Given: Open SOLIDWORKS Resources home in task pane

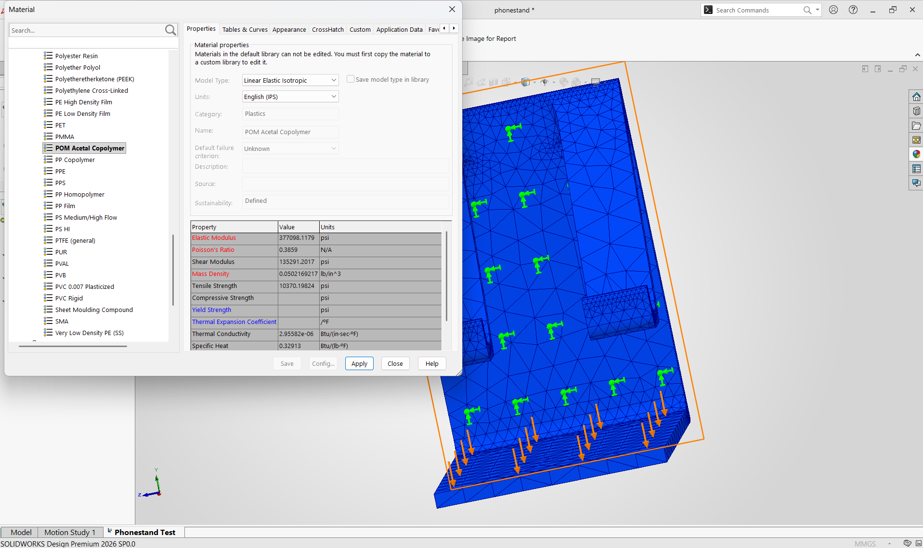Looking at the screenshot, I should (916, 97).
